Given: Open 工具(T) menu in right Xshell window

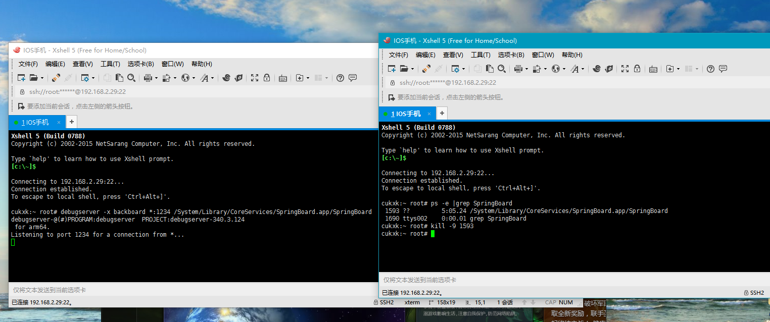Looking at the screenshot, I should pyautogui.click(x=480, y=55).
